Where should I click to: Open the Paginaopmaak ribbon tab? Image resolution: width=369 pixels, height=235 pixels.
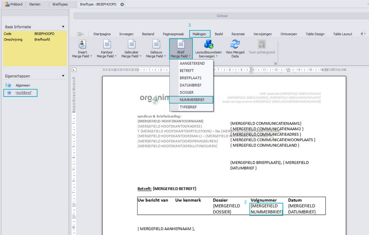pos(173,34)
